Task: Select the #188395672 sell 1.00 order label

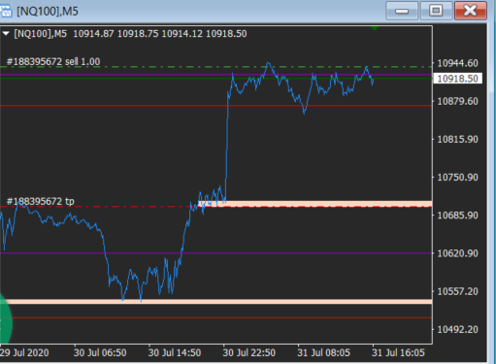Action: point(53,61)
